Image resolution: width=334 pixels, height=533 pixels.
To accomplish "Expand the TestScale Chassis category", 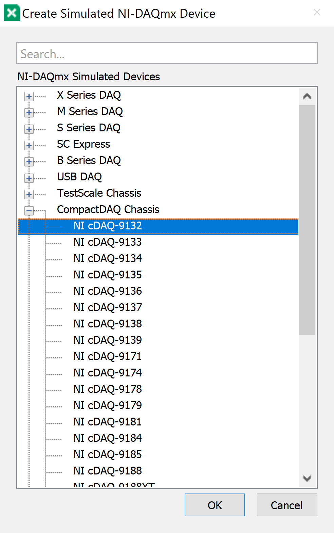I will pos(29,194).
